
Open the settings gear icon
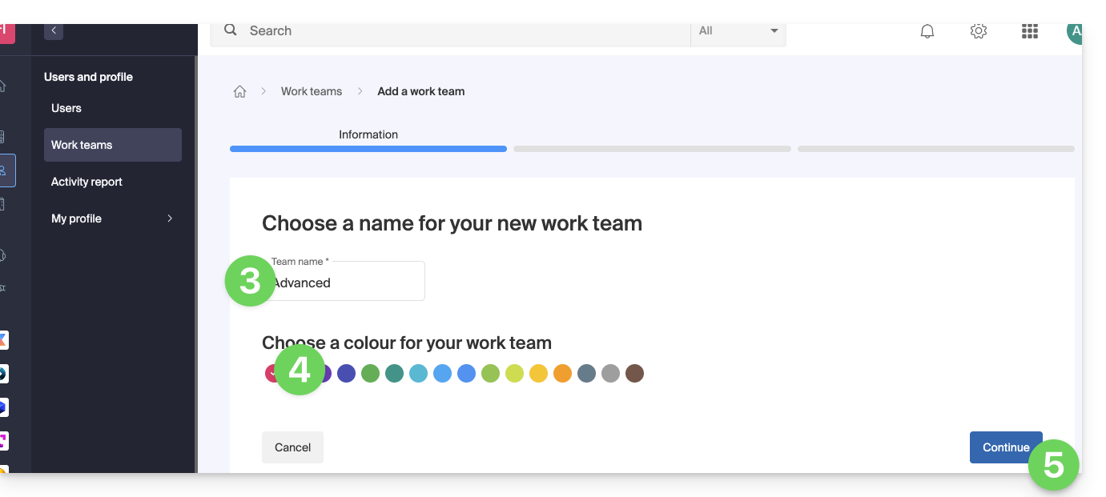978,31
